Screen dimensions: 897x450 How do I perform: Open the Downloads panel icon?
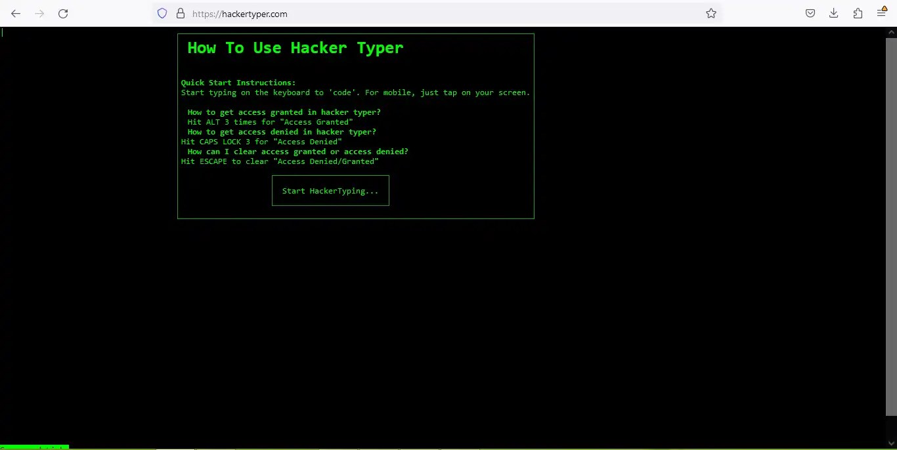[x=834, y=13]
